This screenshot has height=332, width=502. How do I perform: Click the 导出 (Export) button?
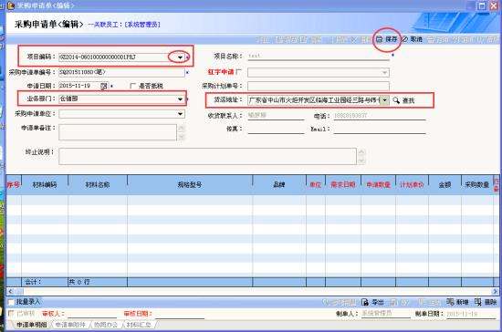pos(372,302)
